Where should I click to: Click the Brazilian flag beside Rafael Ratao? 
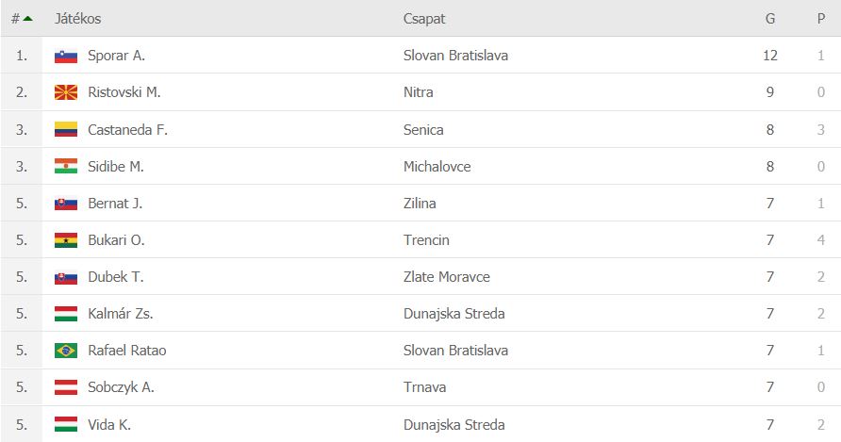click(x=66, y=351)
